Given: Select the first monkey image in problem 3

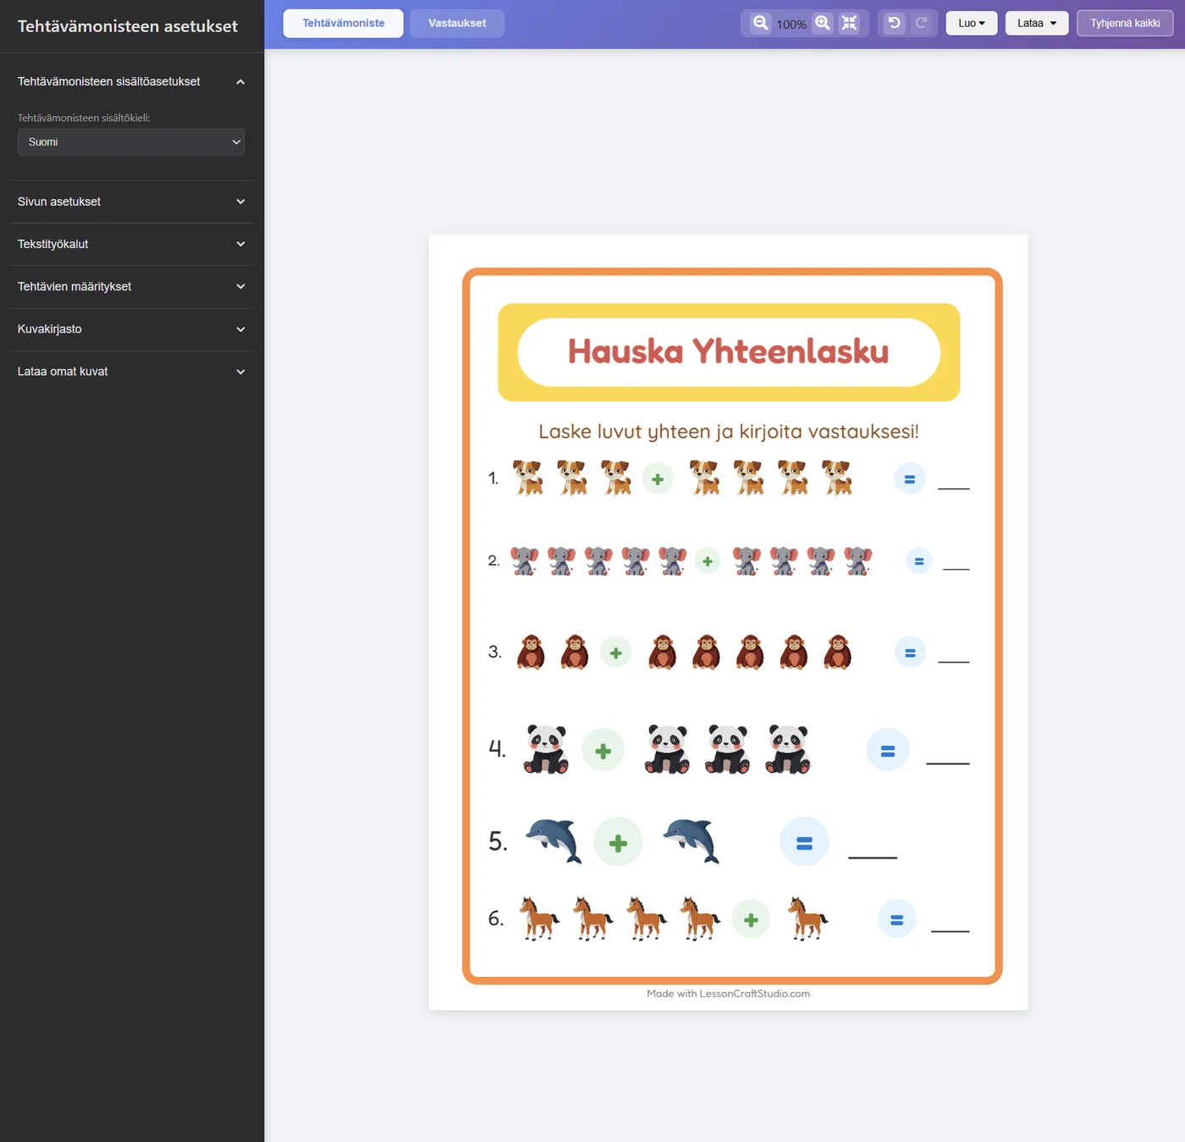Looking at the screenshot, I should (531, 652).
